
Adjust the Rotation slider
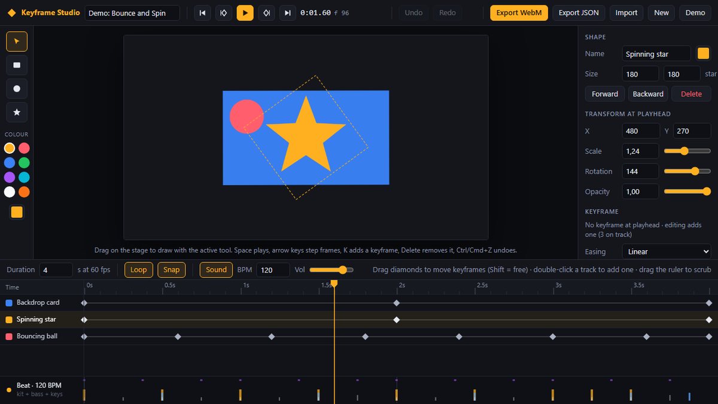(x=687, y=171)
